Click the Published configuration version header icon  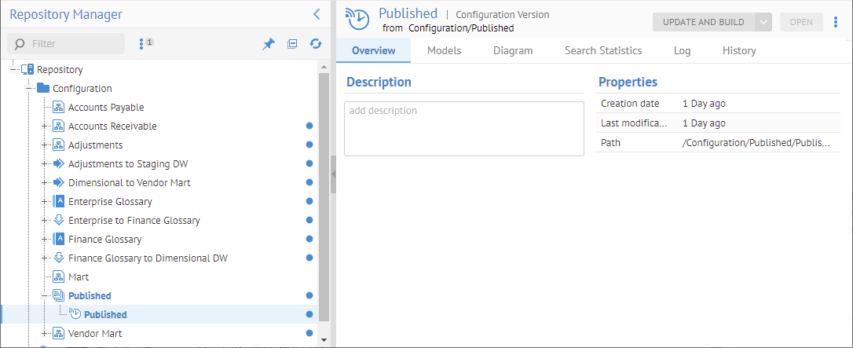(x=357, y=19)
